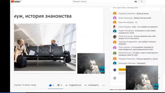Open the emoji picker in chat
This screenshot has width=165, height=93.
coord(115,78)
